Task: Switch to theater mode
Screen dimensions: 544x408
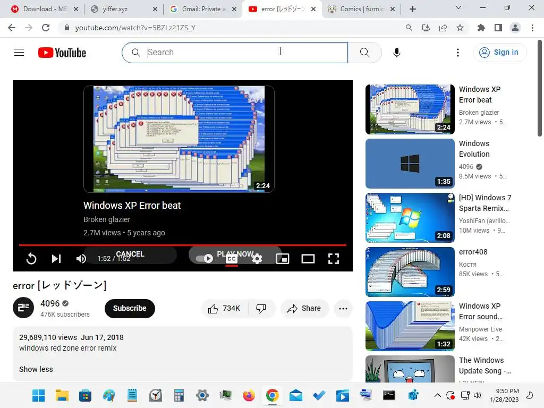Action: 308,259
